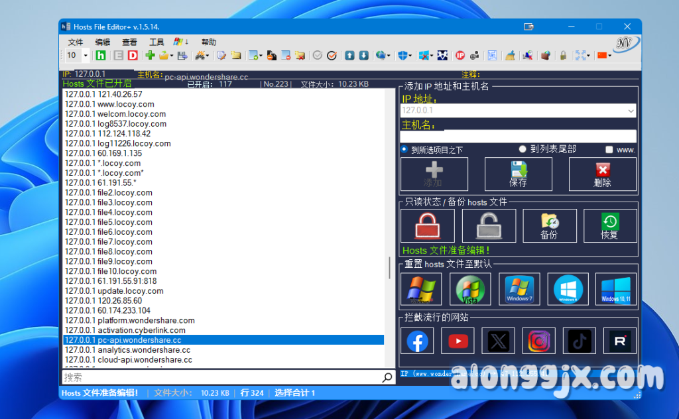This screenshot has height=419, width=679.
Task: Open the font size 10 dropdown
Action: tap(86, 56)
